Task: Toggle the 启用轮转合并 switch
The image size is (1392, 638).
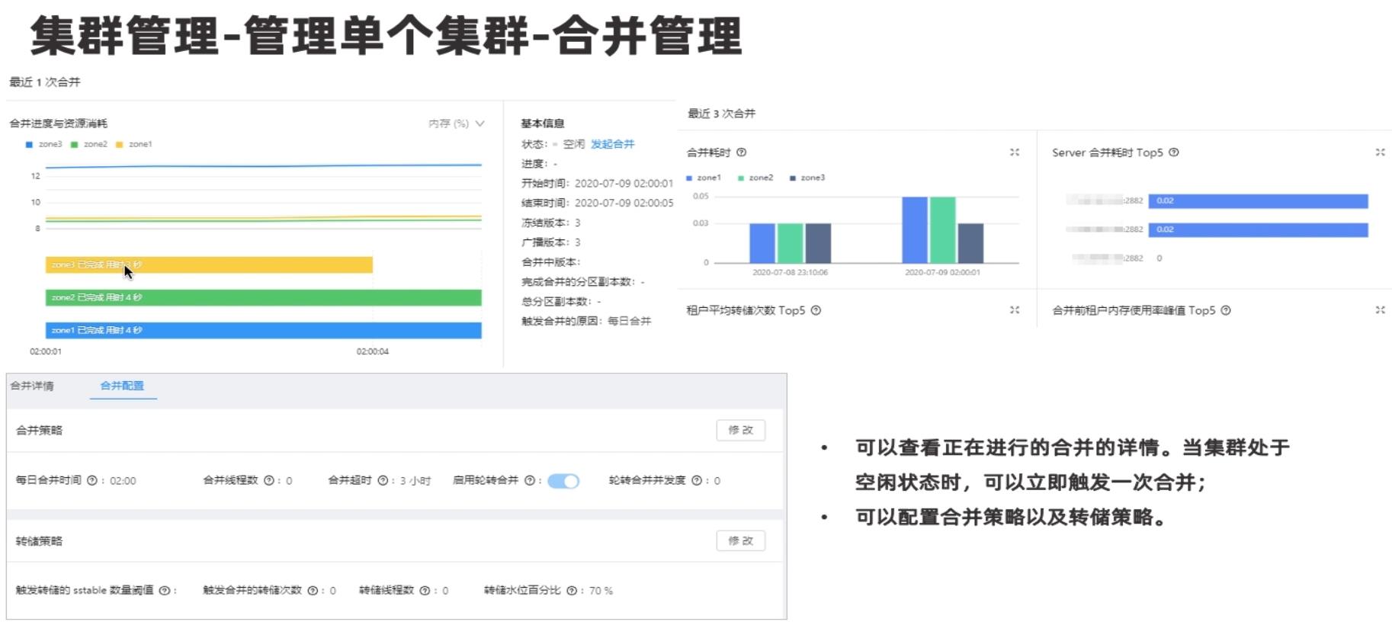Action: click(x=563, y=481)
